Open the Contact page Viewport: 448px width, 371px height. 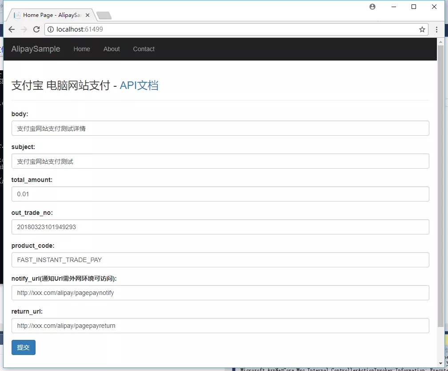tap(144, 49)
